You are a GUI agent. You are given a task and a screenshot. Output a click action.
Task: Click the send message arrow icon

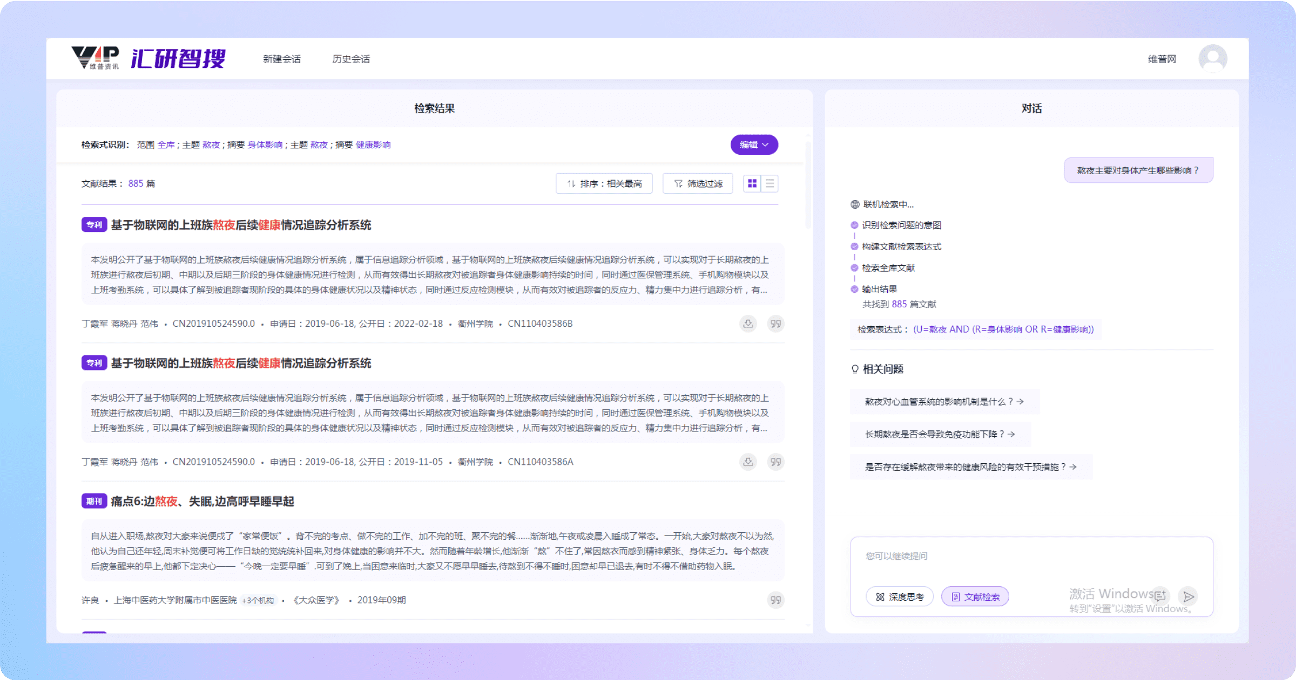point(1188,596)
